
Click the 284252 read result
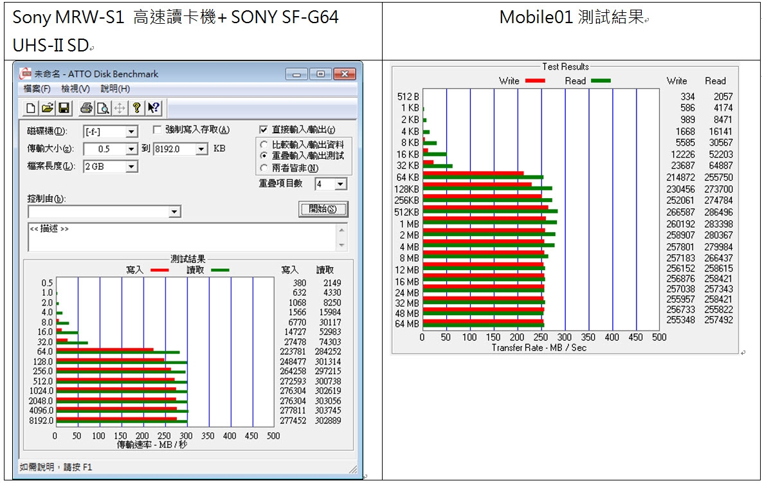pos(328,352)
